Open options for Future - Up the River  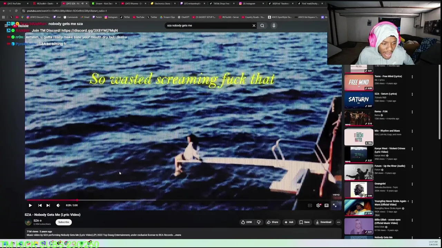coord(412,167)
